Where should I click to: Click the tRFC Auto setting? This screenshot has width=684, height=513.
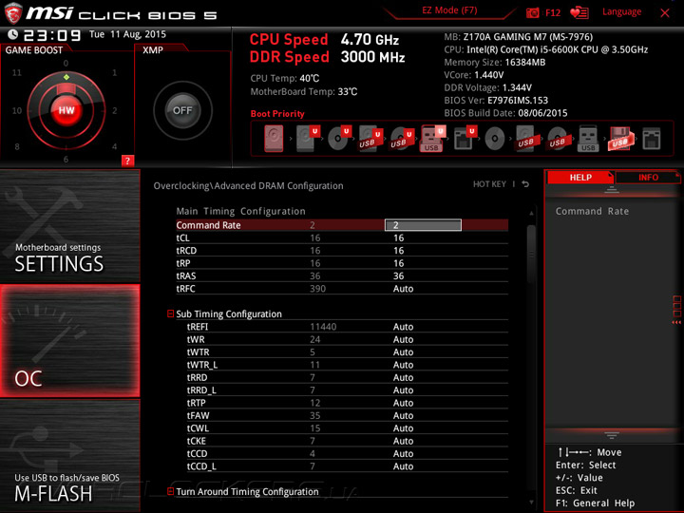pos(403,289)
